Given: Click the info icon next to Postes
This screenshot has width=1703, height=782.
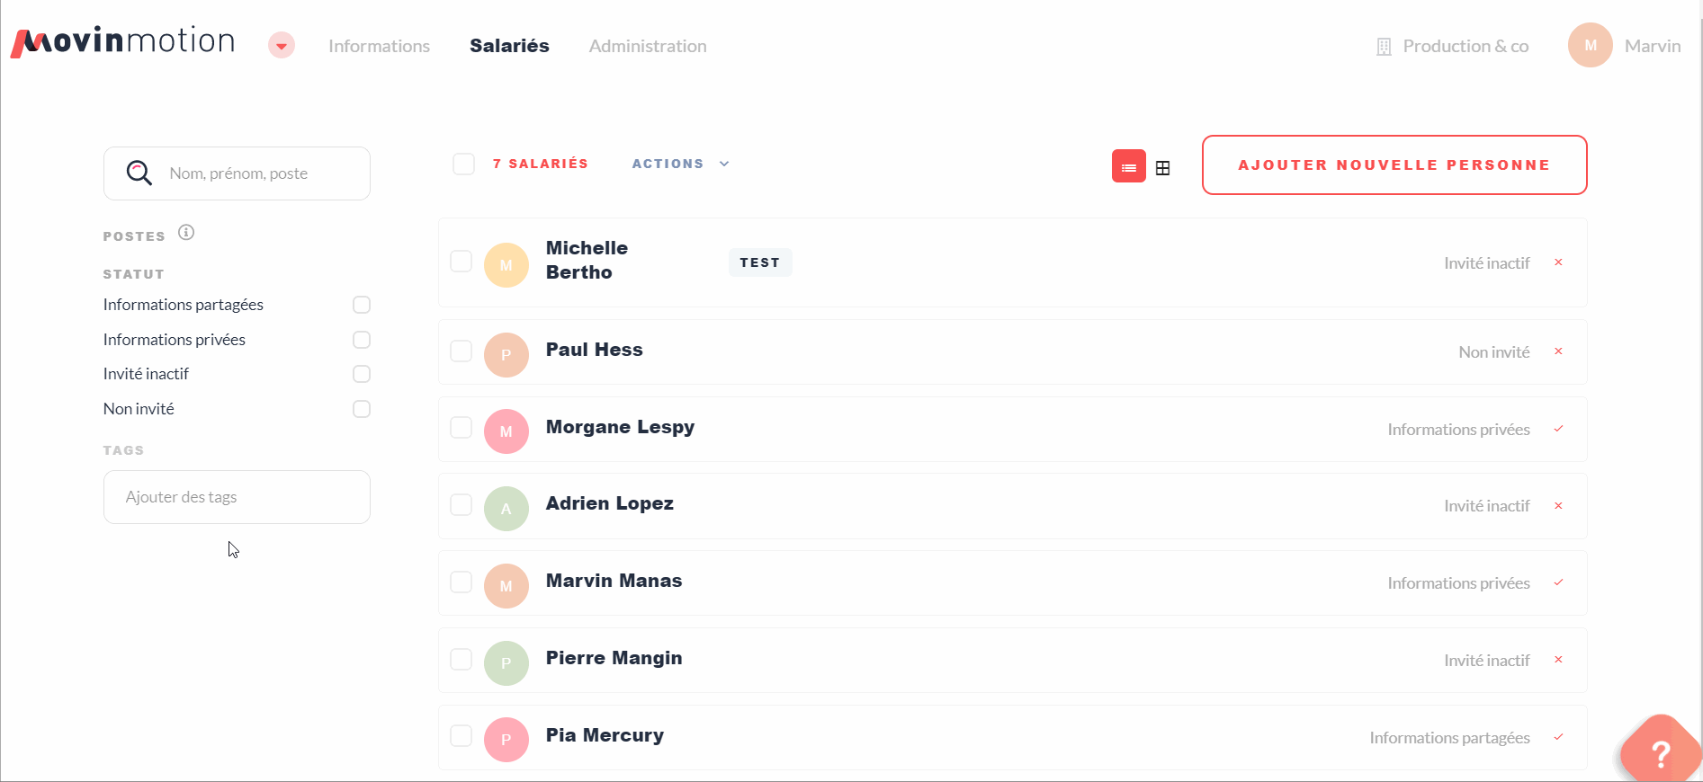Looking at the screenshot, I should 186,233.
